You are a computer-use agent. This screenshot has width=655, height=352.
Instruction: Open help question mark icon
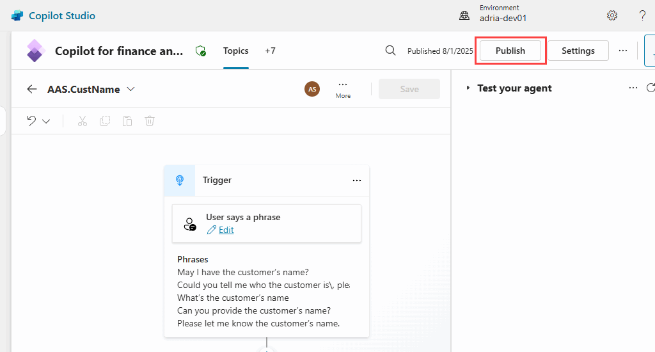[642, 15]
